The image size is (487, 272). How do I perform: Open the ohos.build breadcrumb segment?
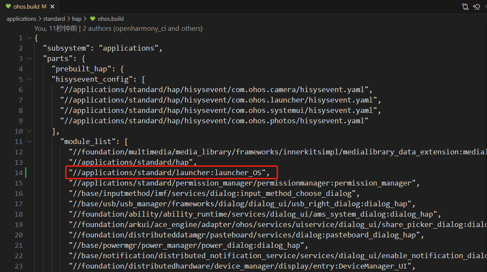(110, 19)
